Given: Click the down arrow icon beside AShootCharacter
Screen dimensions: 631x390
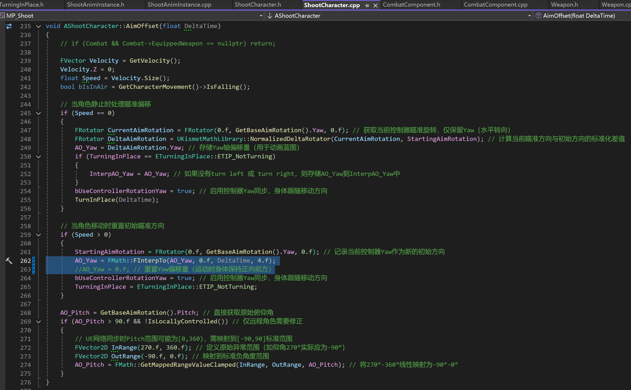Looking at the screenshot, I should [x=269, y=16].
